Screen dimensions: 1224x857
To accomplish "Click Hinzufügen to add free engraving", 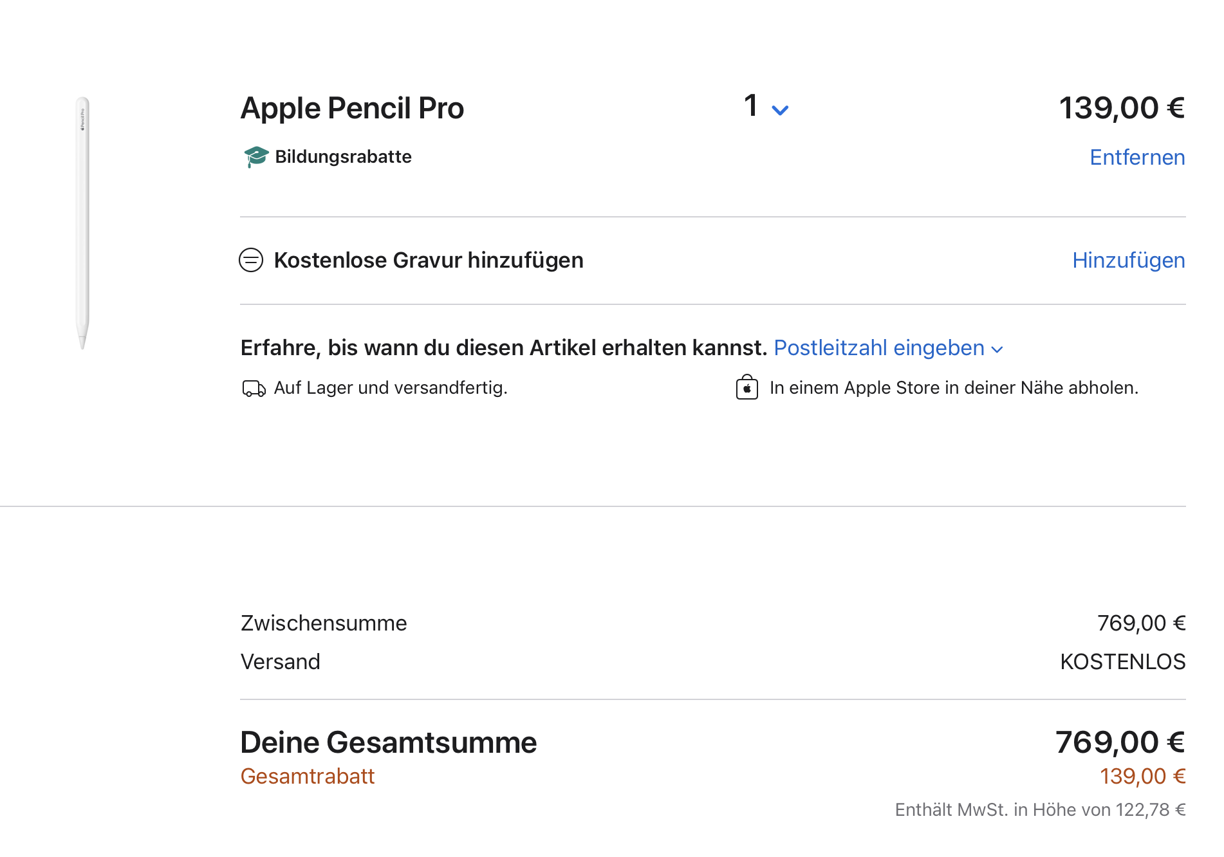I will (x=1128, y=261).
